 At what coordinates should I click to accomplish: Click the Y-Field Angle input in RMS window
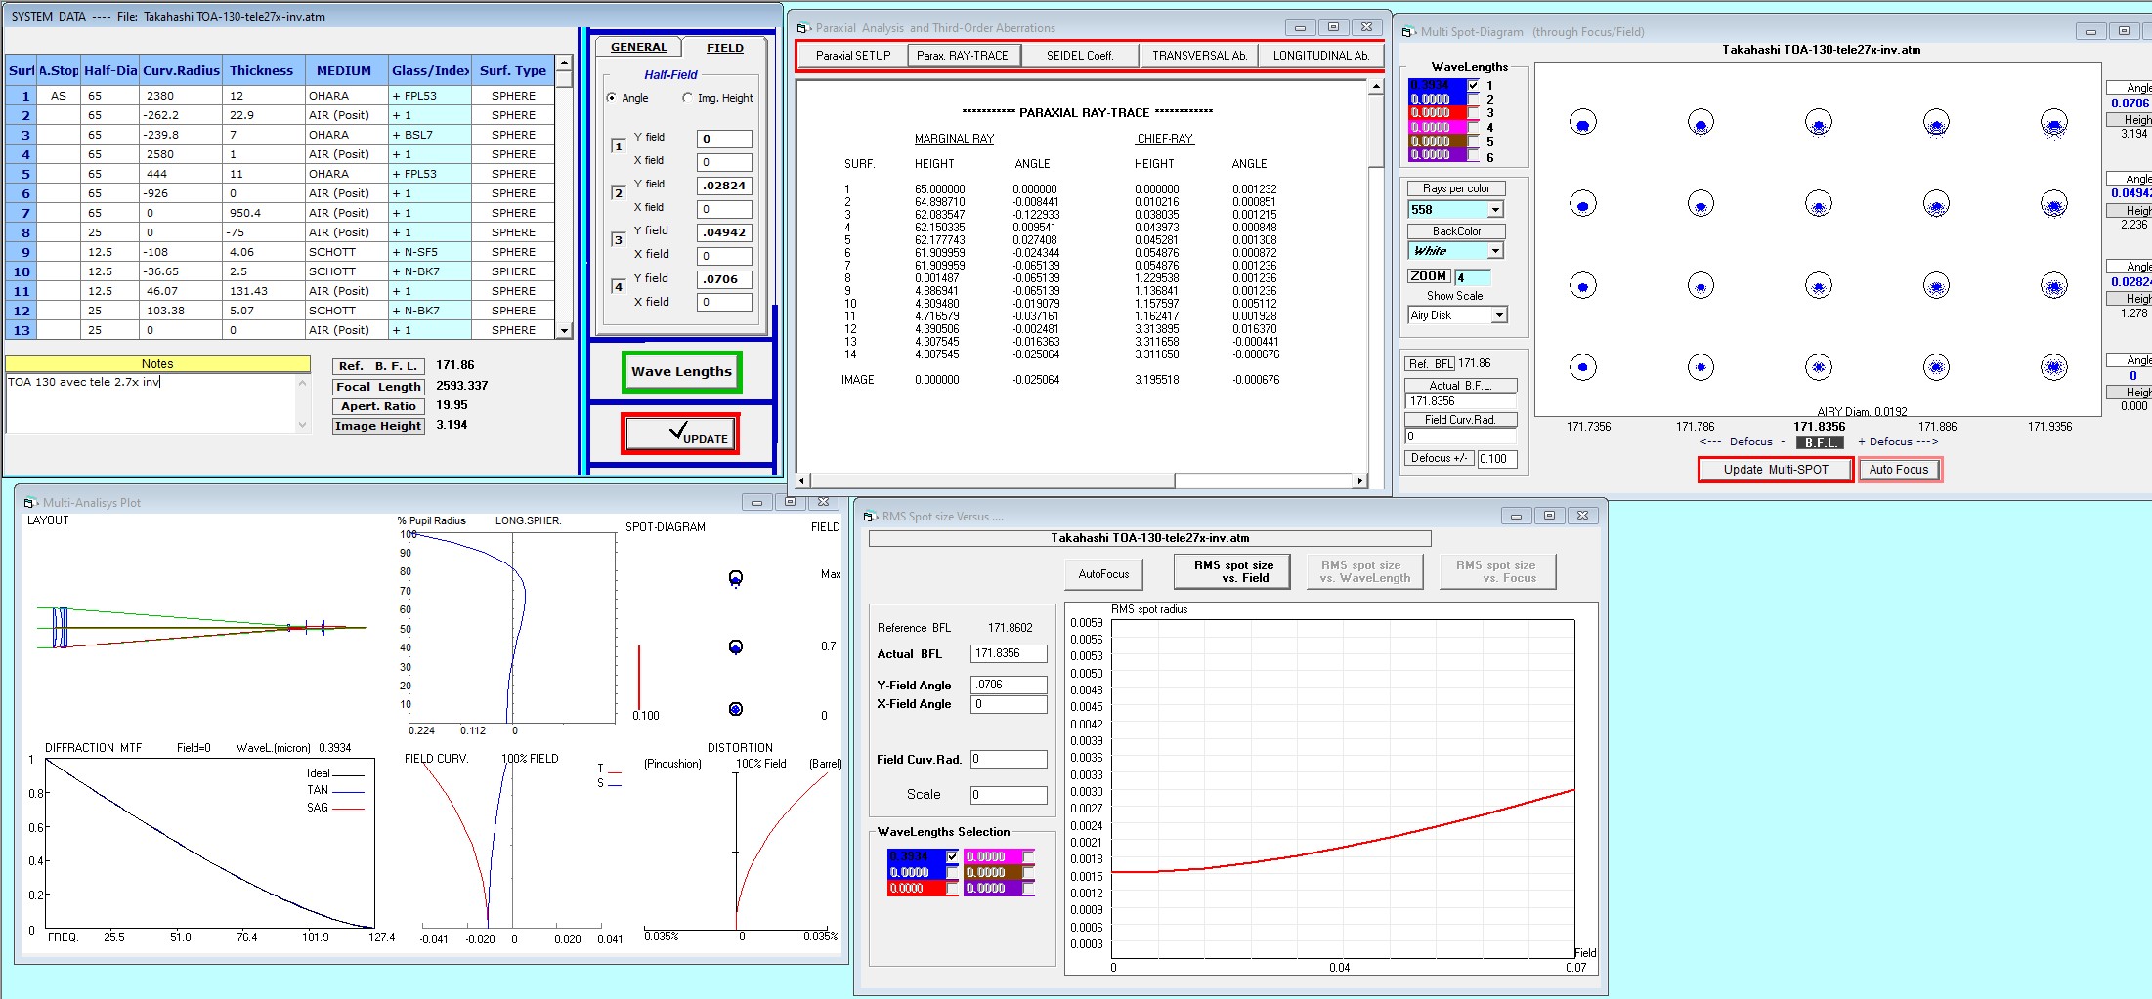pos(1009,685)
